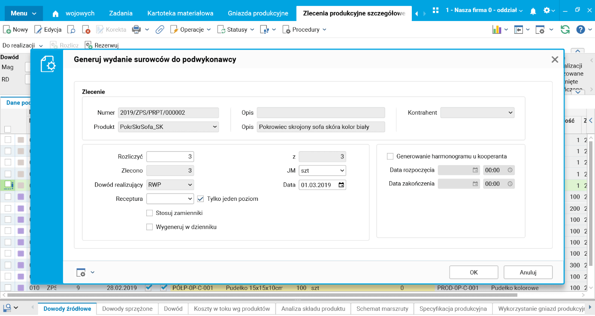
Task: Switch to the Analiza składu produktu tab
Action: pos(313,309)
